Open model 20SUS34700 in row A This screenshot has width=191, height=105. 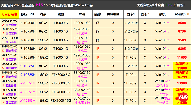tap(9, 21)
